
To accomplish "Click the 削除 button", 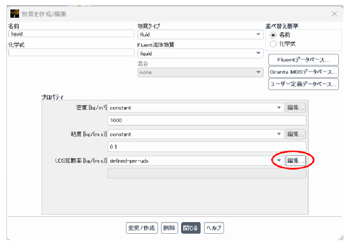I will coord(169,228).
